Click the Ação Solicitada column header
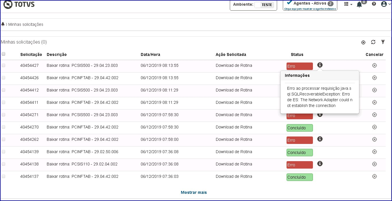This screenshot has width=392, height=201. (231, 54)
